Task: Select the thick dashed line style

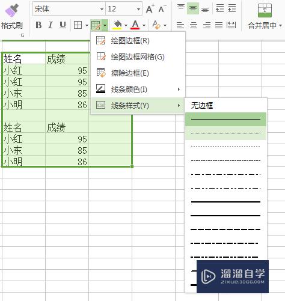Action: [x=225, y=230]
